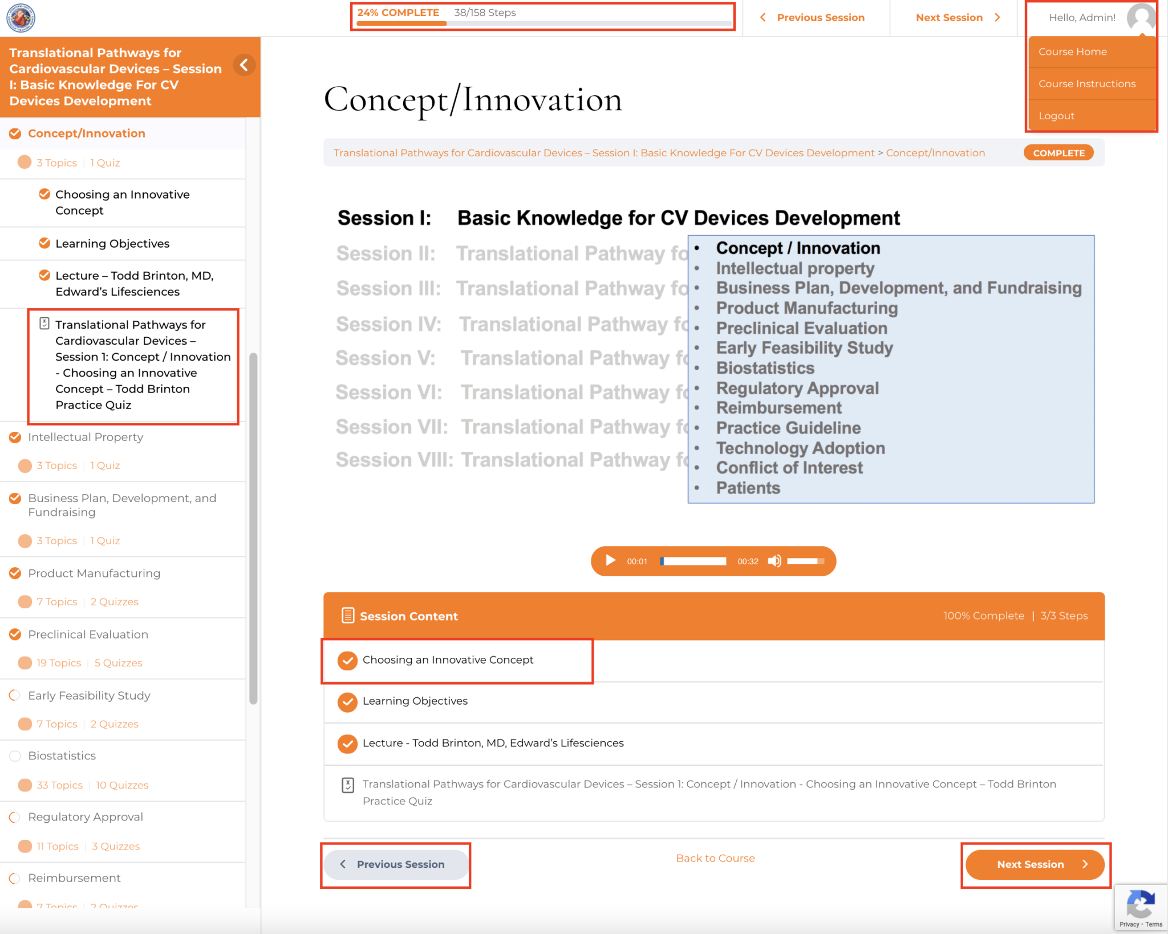1168x934 pixels.
Task: Click sidebar course title header
Action: click(116, 76)
